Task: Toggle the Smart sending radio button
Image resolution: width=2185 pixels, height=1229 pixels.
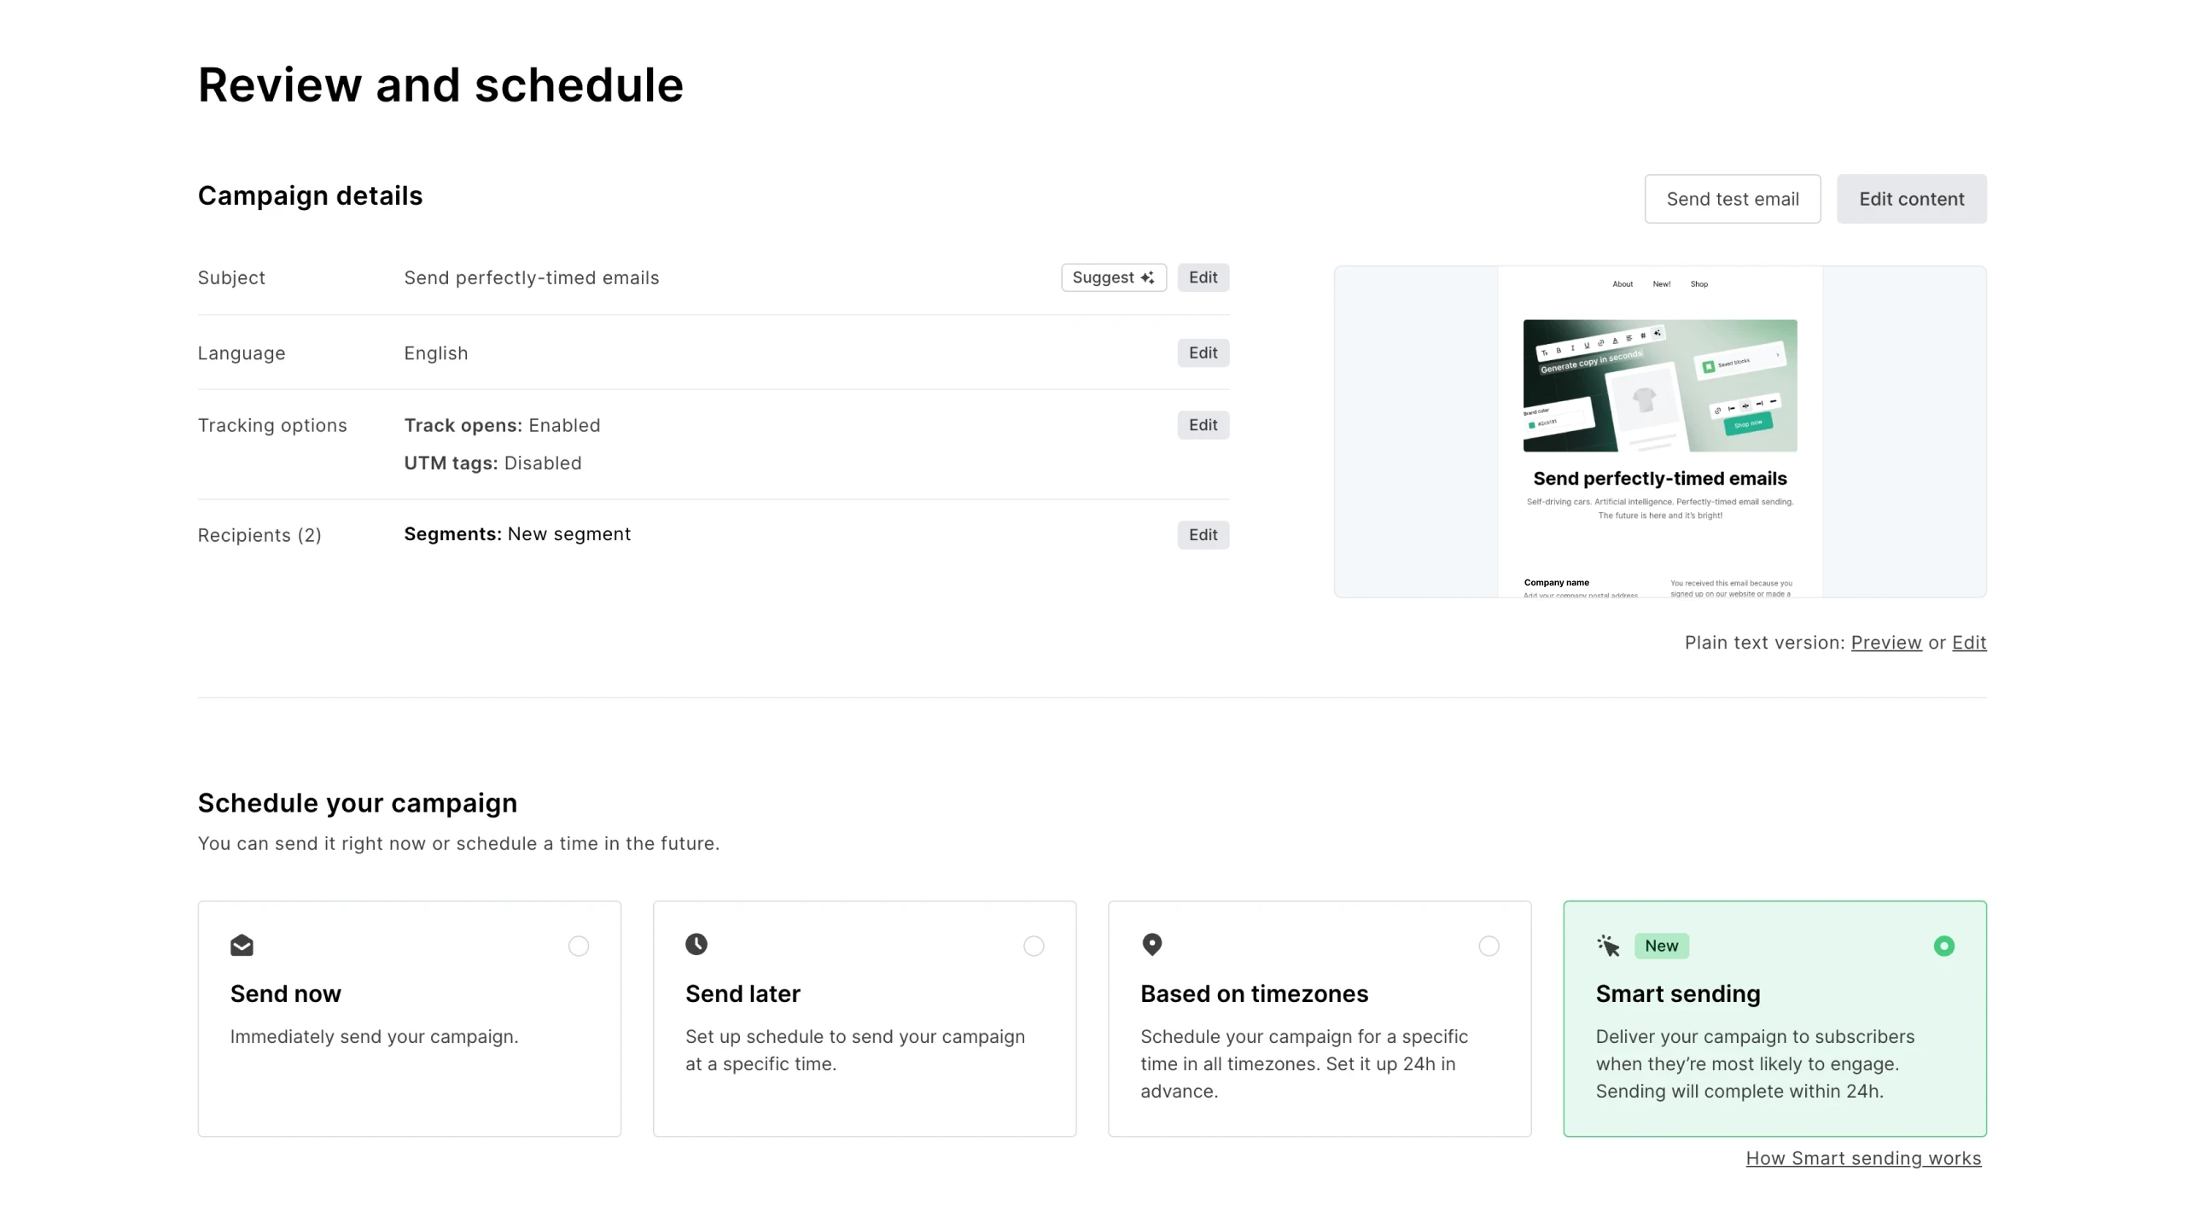Action: click(1943, 946)
